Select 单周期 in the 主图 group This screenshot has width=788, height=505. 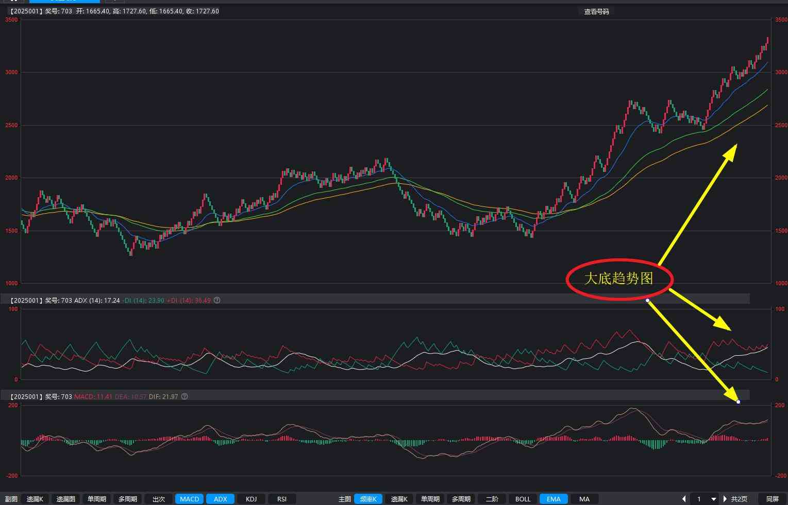[x=430, y=499]
